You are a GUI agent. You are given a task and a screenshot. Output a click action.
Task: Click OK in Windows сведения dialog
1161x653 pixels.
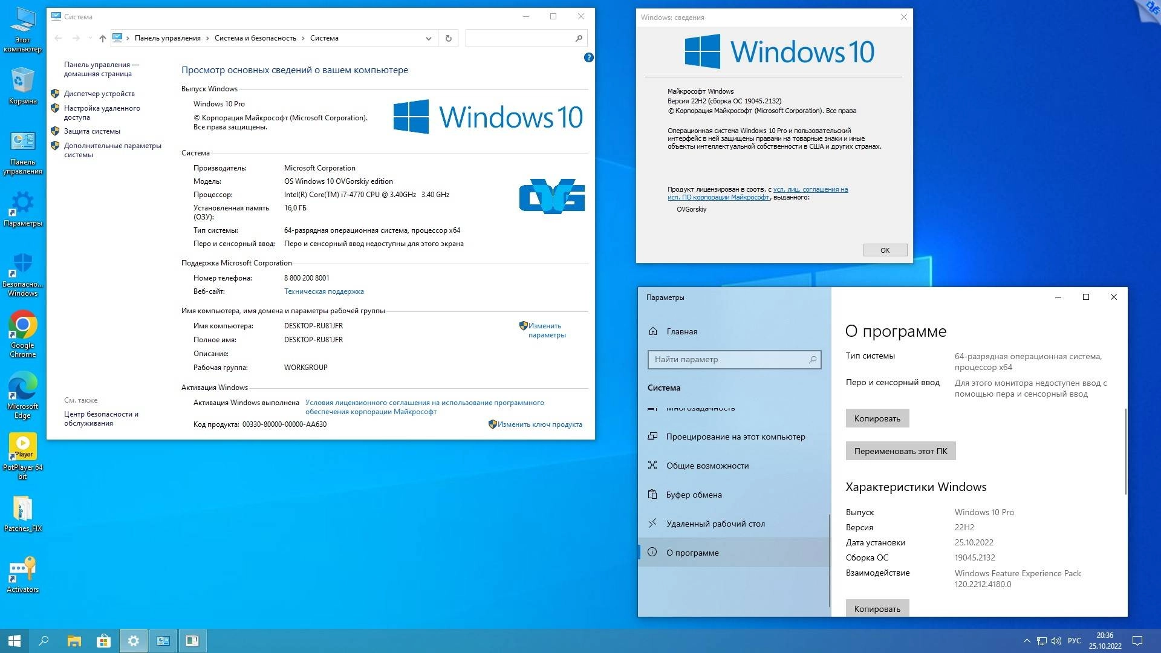pyautogui.click(x=885, y=250)
